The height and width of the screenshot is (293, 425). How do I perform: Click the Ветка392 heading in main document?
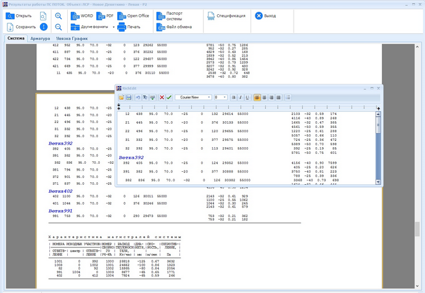60,143
